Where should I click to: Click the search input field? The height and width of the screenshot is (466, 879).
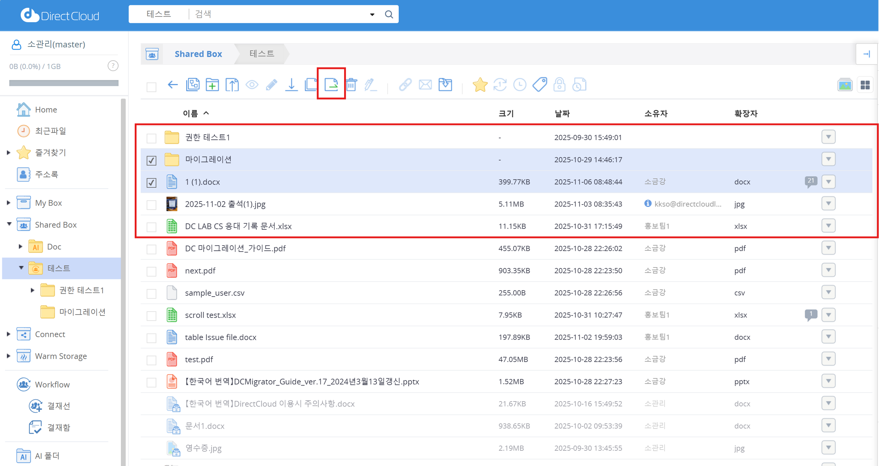[x=279, y=14]
